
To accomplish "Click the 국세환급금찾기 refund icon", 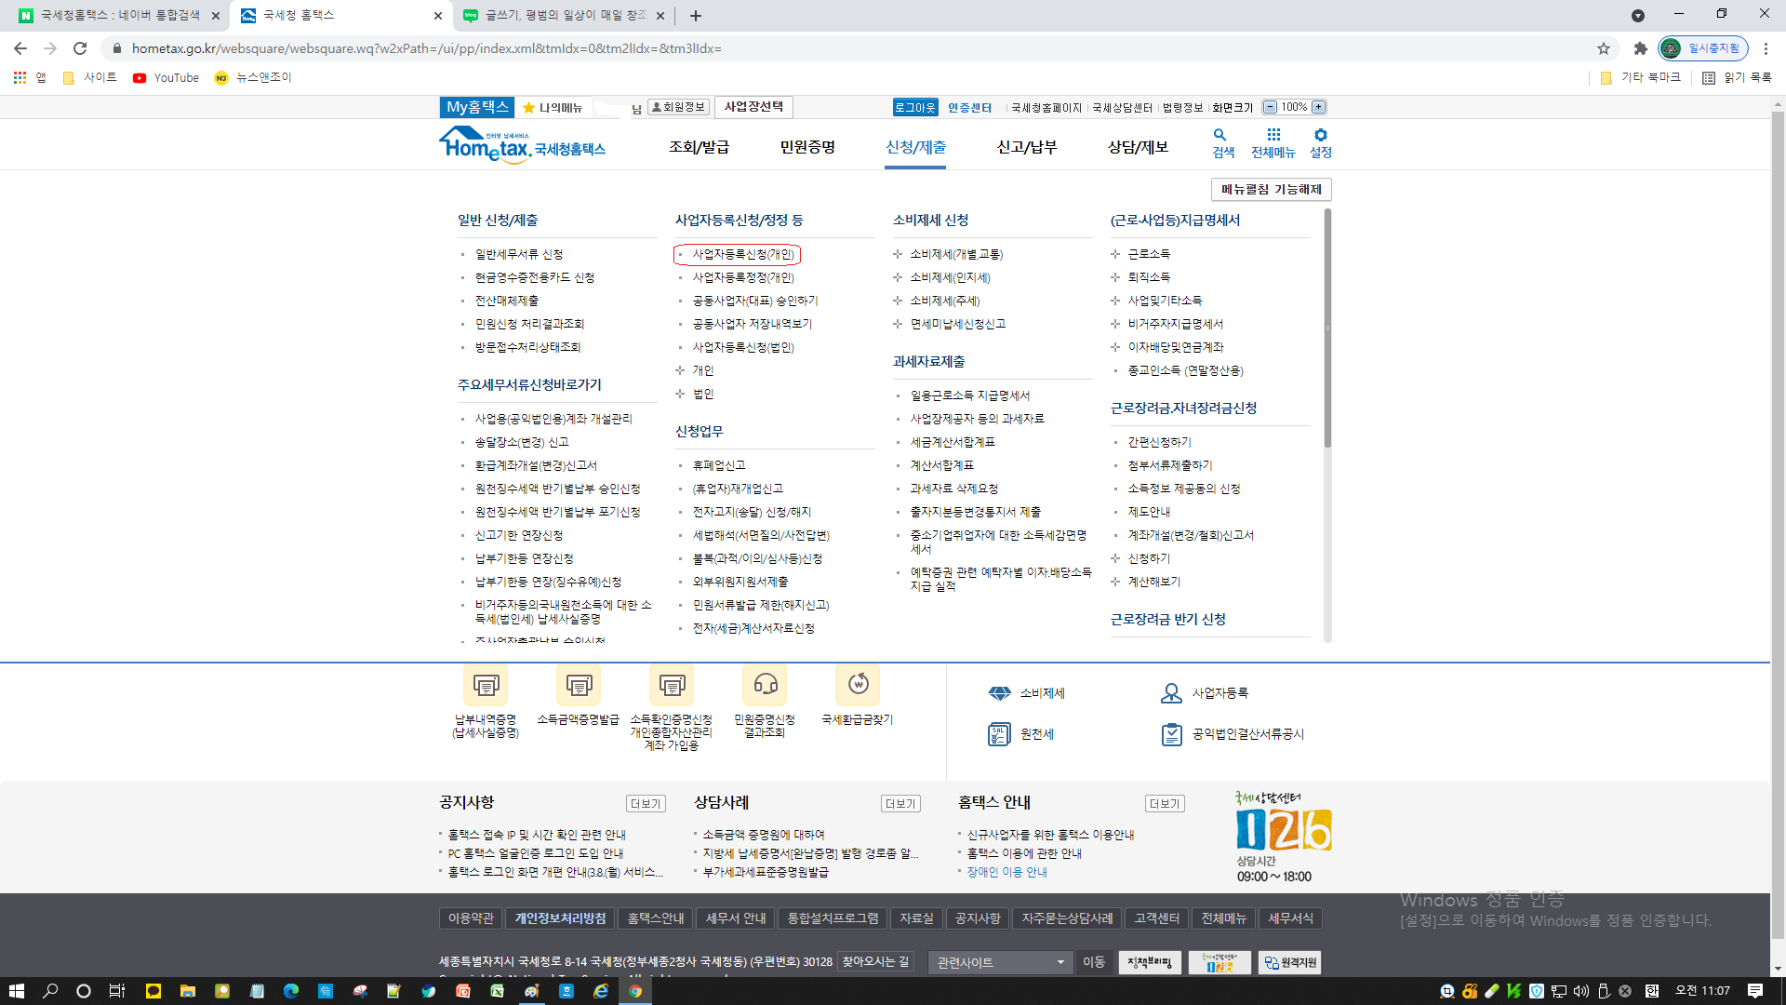I will (858, 685).
